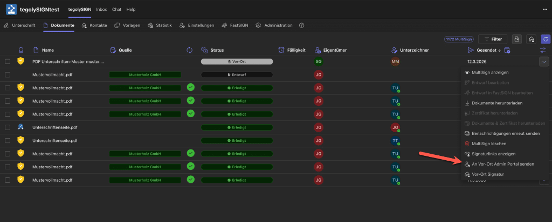Click the 1172 MultiSign badge
552x222 pixels.
coord(458,39)
